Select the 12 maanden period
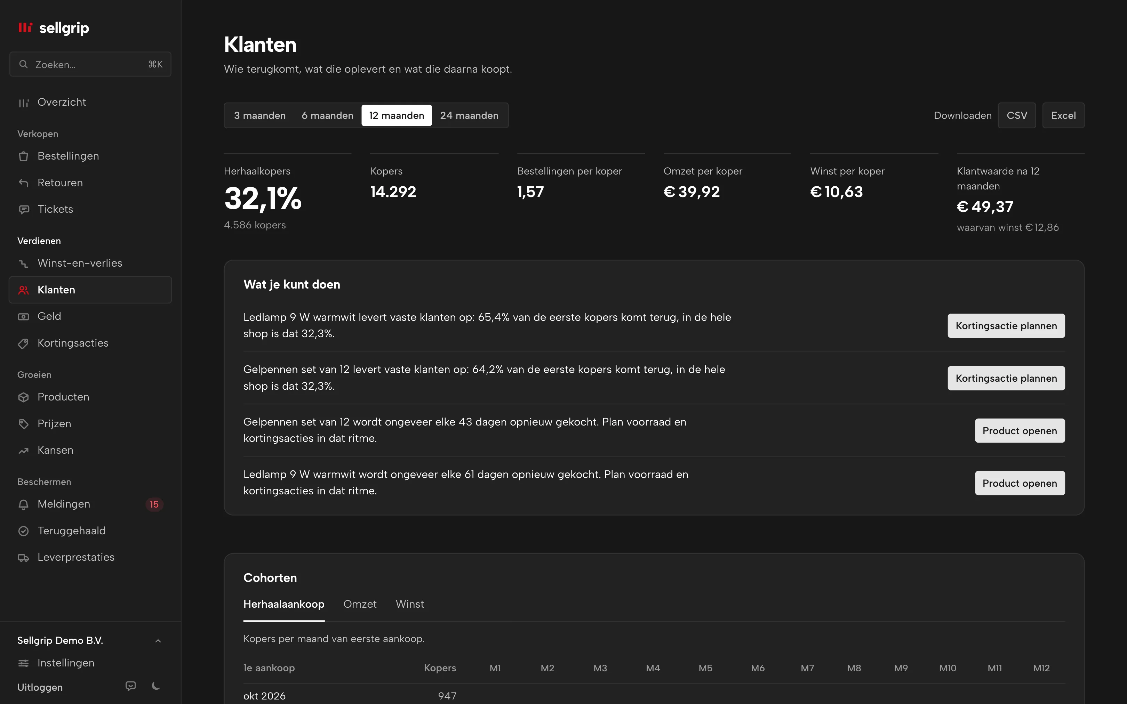 coord(397,115)
